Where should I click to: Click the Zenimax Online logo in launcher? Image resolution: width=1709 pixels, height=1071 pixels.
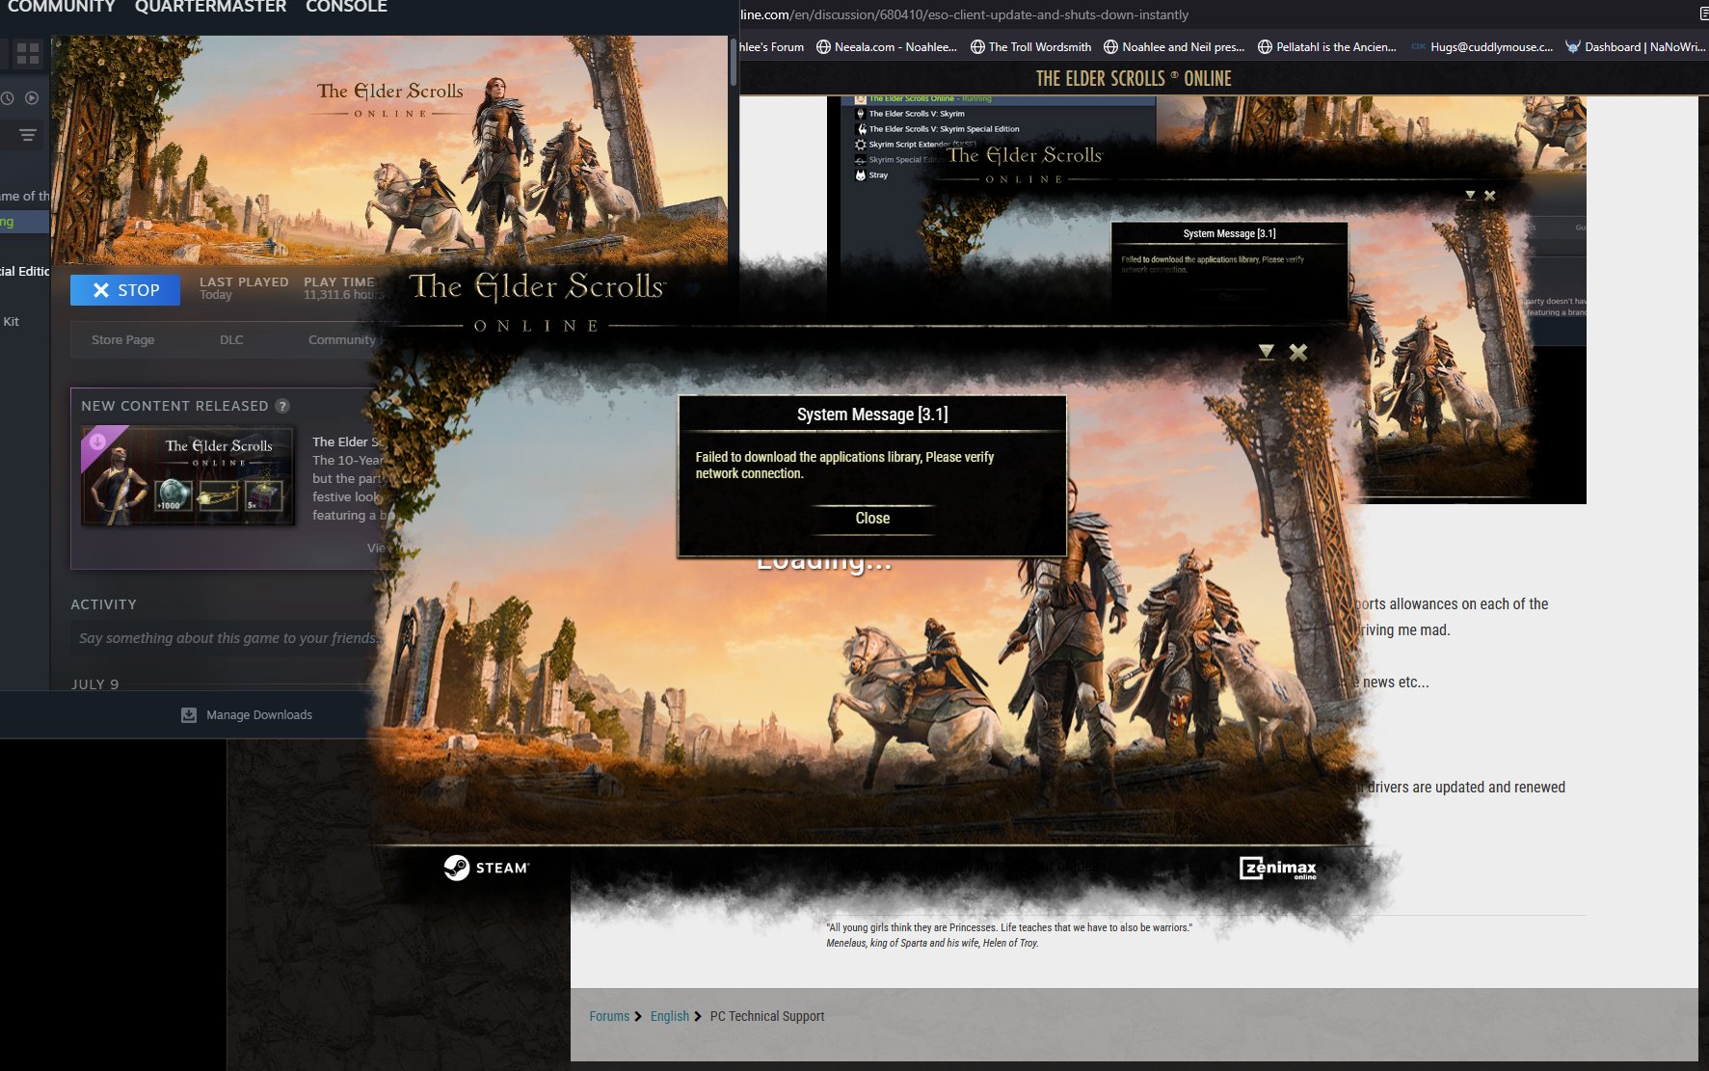1278,869
